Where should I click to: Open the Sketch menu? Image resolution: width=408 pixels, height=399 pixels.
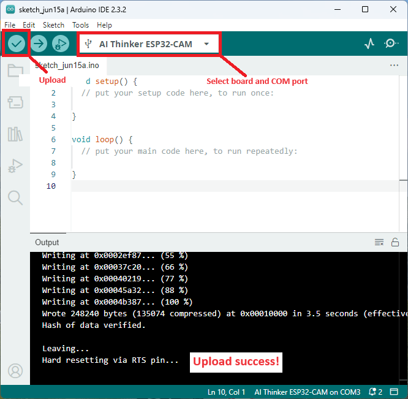pos(53,25)
